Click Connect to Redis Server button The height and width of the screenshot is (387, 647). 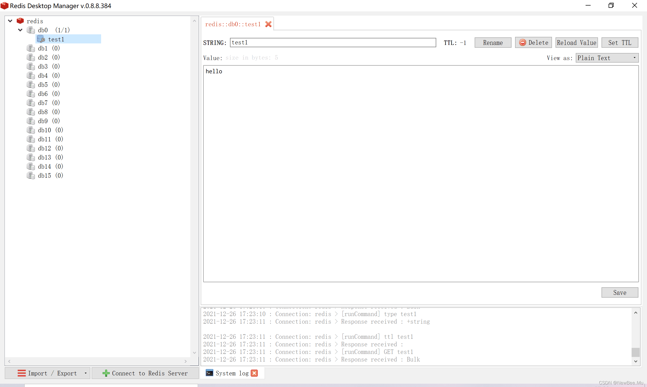point(145,373)
